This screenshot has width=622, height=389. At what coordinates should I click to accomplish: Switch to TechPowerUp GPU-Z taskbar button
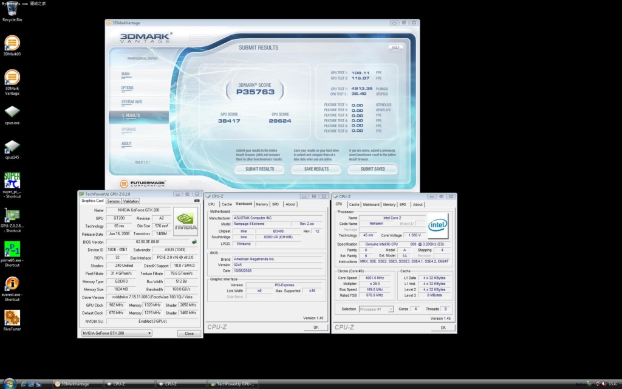click(x=233, y=384)
